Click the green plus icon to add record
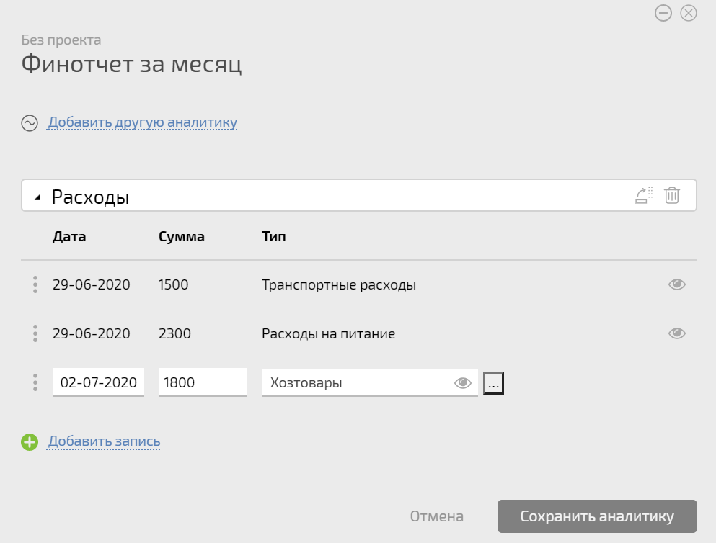Image resolution: width=716 pixels, height=543 pixels. (30, 441)
